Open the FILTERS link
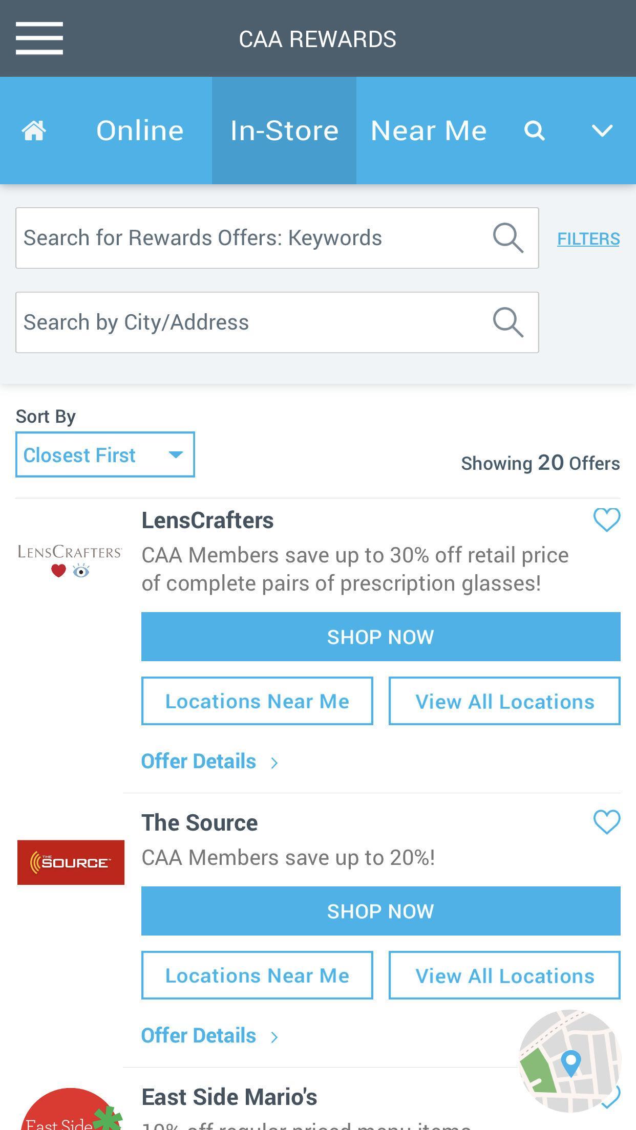 tap(588, 238)
